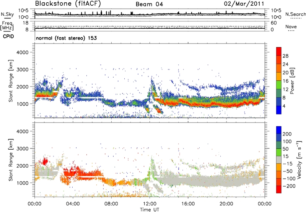This screenshot has width=306, height=212.
Task: Click the strong red power band near 20:00
Action: click(226, 106)
